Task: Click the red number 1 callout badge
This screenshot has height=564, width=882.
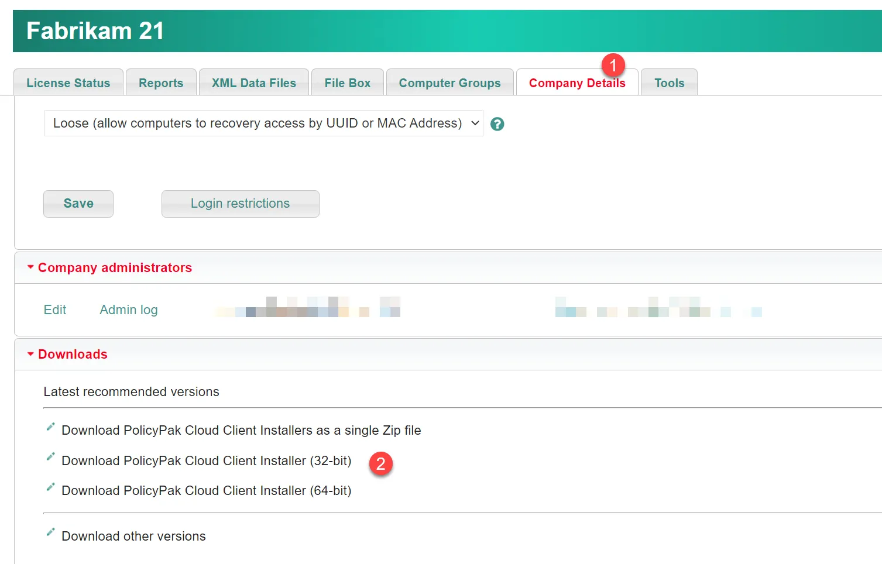Action: point(613,65)
